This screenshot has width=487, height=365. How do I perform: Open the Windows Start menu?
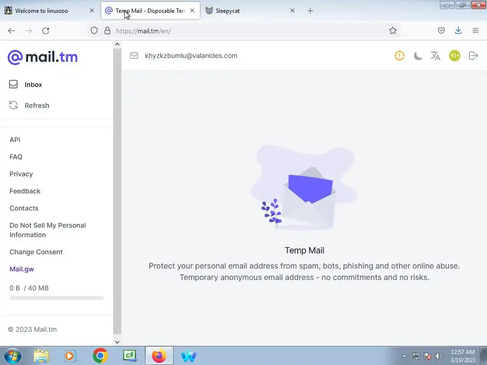pyautogui.click(x=13, y=355)
